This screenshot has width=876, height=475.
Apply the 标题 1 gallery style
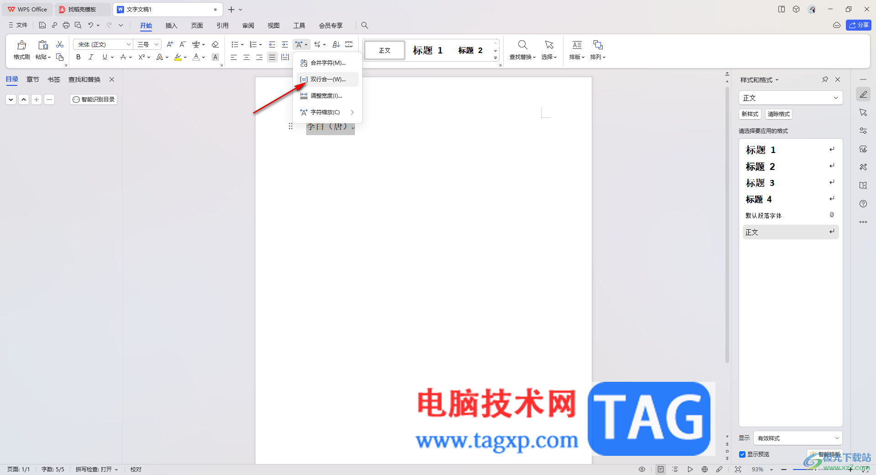pos(428,50)
